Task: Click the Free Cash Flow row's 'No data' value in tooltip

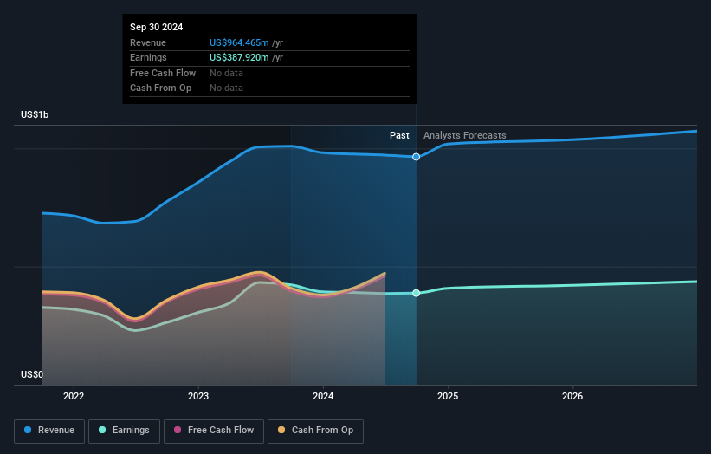Action: [x=226, y=73]
